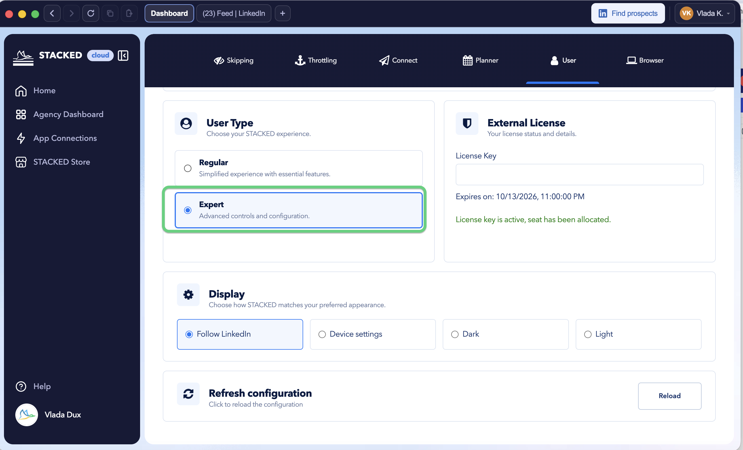Switch to the Planner tab
Screen dimensions: 743x450
480,61
